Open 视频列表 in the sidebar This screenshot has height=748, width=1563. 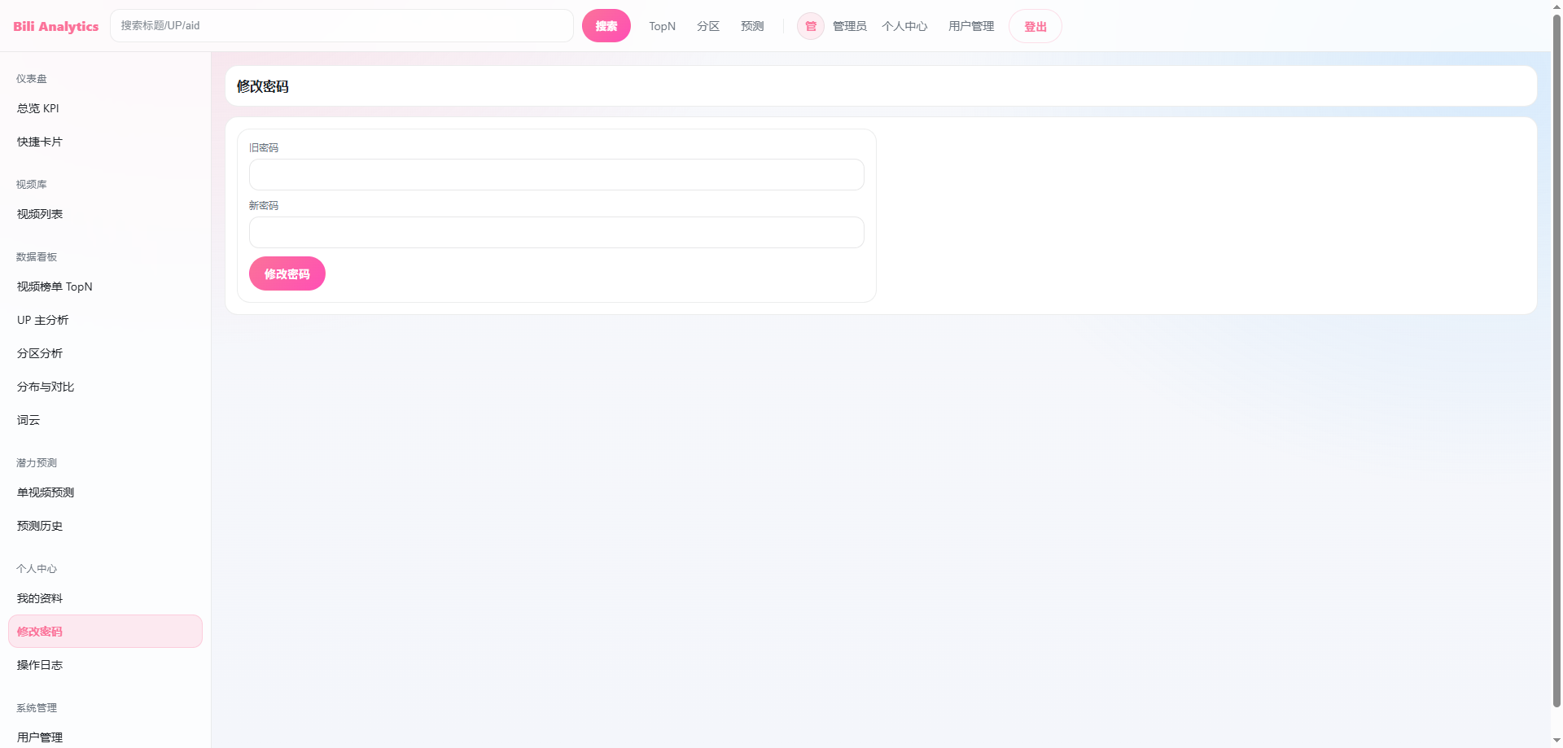(x=40, y=214)
